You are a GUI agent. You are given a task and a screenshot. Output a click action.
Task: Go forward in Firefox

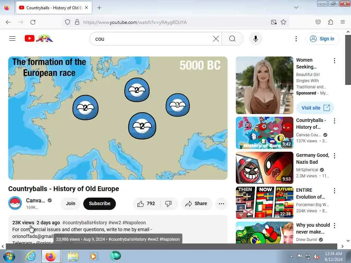point(21,22)
